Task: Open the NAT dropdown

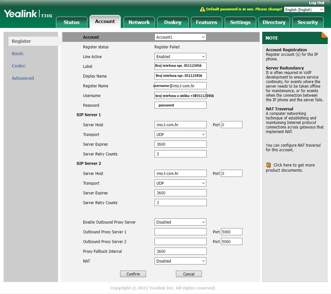Action: [x=180, y=261]
